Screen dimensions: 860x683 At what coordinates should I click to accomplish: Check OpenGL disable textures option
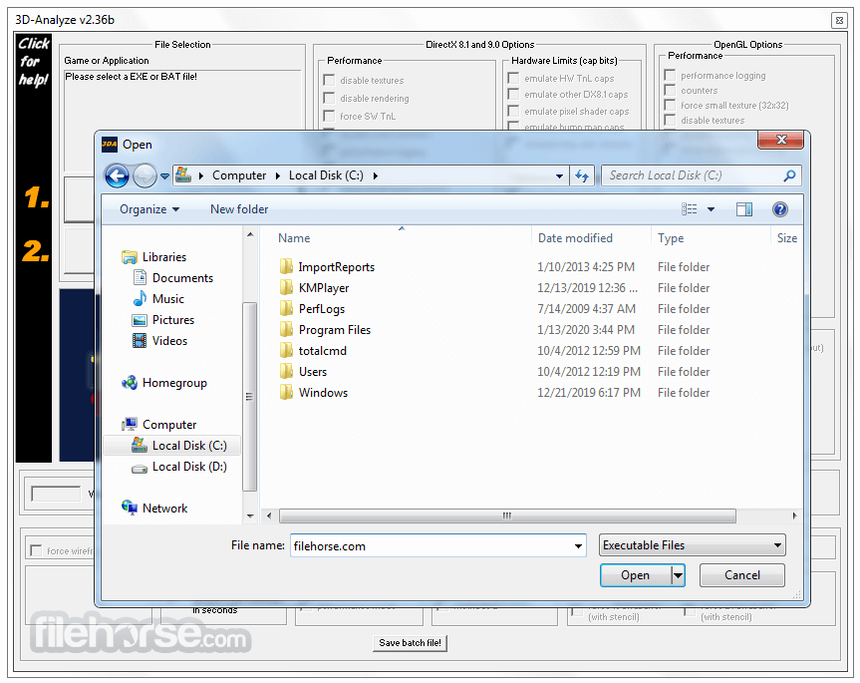tap(670, 120)
